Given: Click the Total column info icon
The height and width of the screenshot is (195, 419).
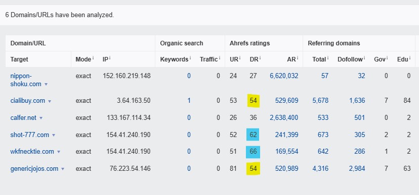Looking at the screenshot, I should (x=327, y=57).
